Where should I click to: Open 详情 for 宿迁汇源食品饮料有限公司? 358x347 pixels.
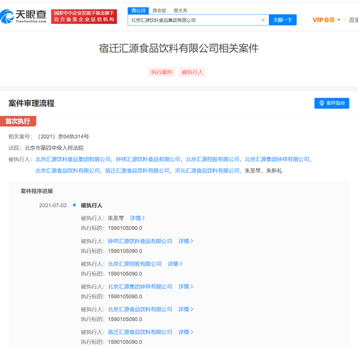click(186, 332)
